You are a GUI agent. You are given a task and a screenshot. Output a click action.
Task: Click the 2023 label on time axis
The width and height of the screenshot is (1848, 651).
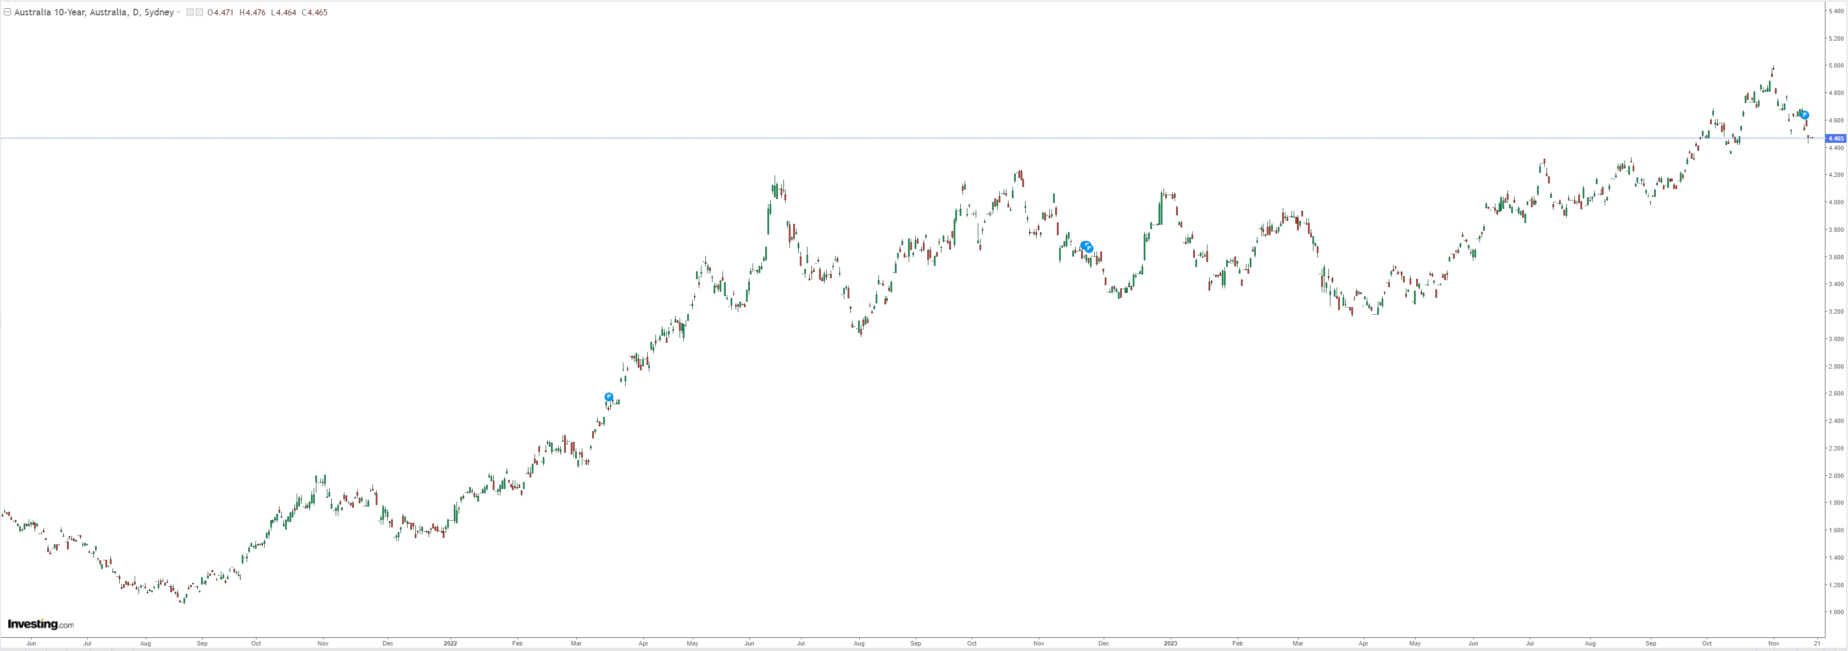(1170, 643)
